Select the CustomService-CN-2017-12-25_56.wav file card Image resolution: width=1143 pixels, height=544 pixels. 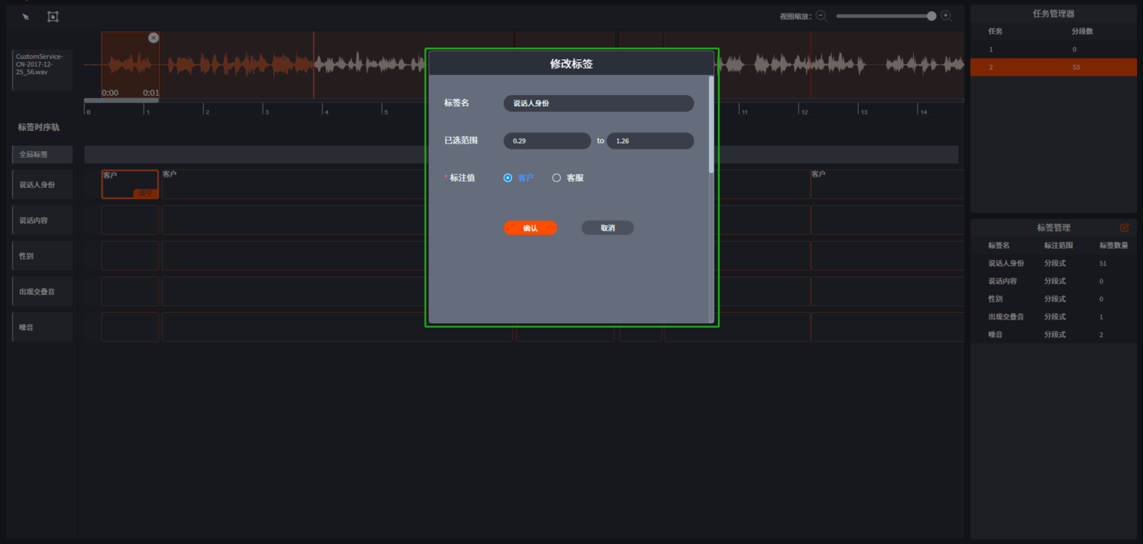(x=42, y=69)
